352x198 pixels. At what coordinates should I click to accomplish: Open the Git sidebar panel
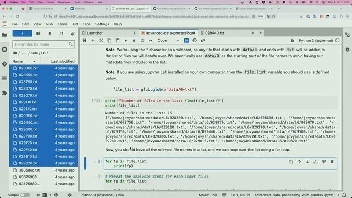[x=4, y=64]
